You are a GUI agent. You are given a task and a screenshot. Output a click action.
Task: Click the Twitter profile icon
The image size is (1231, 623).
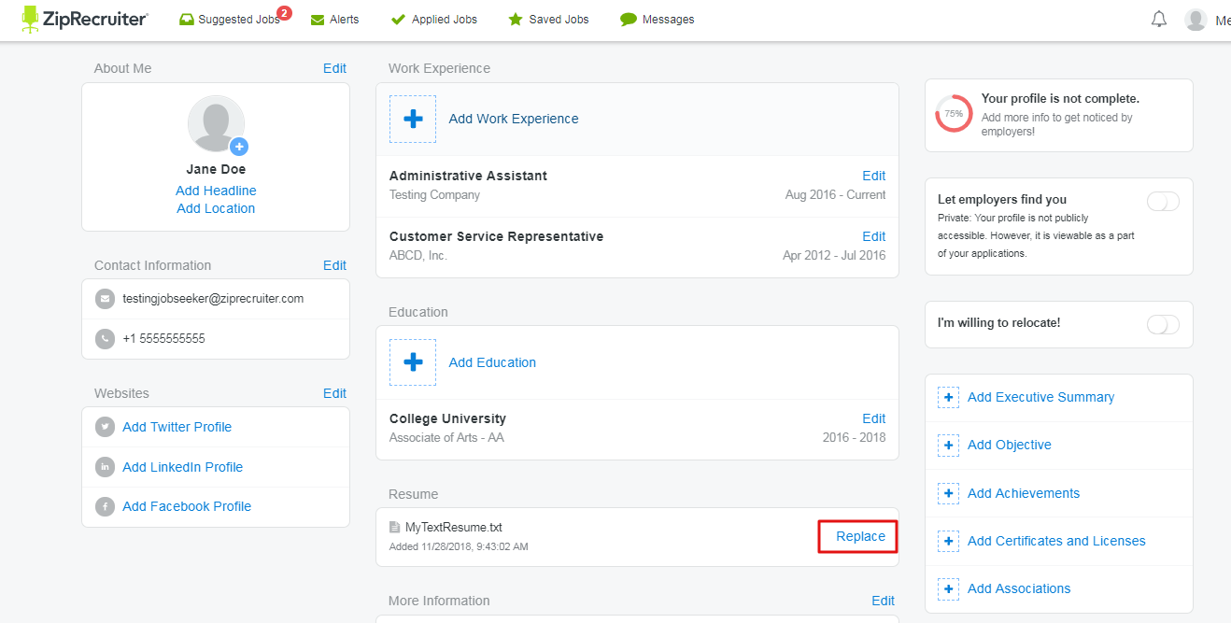(106, 427)
